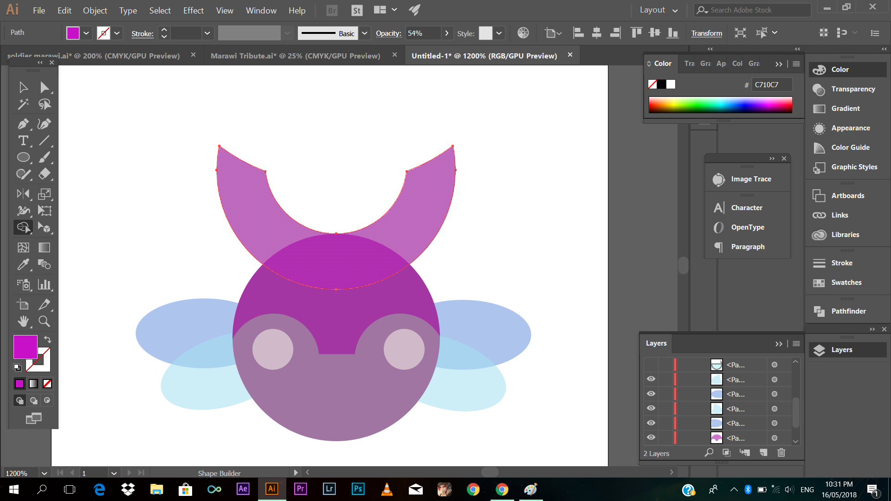Select the Direct Selection tool
This screenshot has width=891, height=501.
[x=45, y=87]
